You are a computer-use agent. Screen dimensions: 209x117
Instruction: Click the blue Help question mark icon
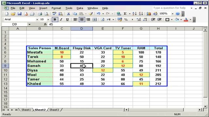178,14
